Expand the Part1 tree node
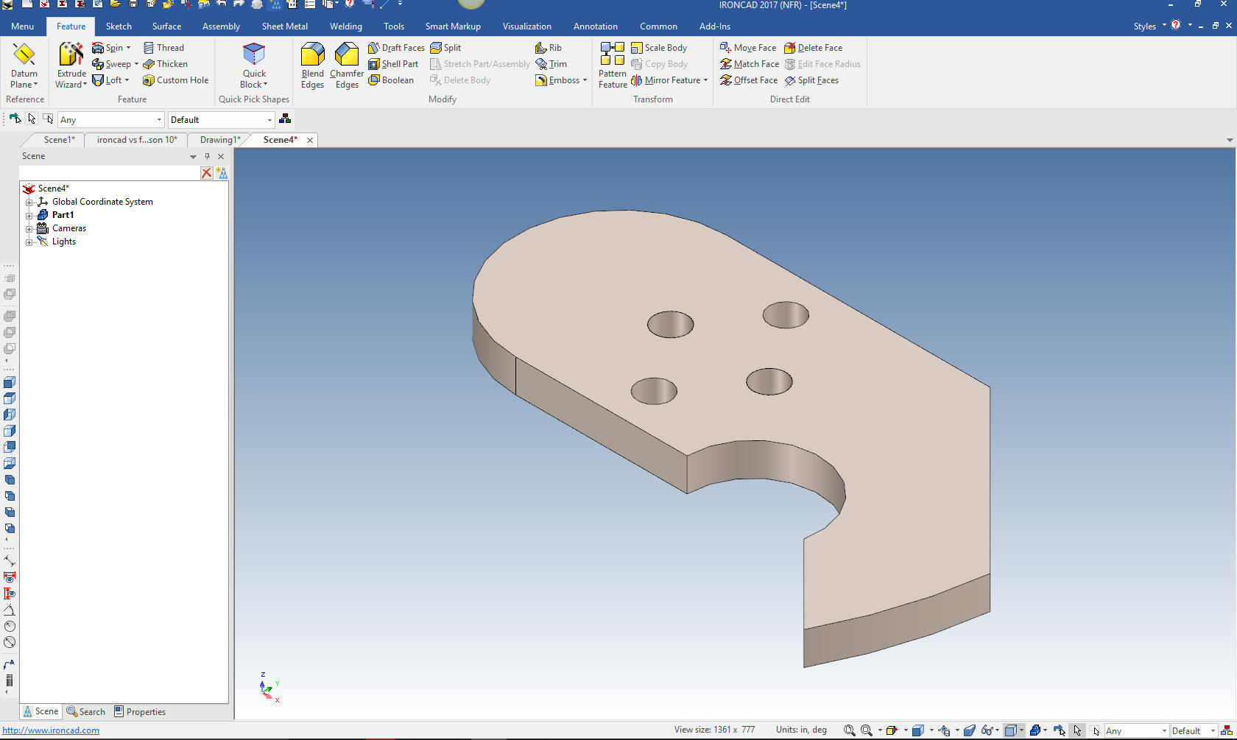The height and width of the screenshot is (740, 1237). point(29,215)
